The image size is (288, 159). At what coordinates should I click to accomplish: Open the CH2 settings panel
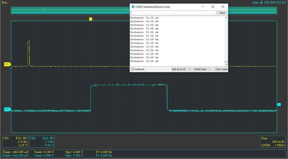point(42,142)
